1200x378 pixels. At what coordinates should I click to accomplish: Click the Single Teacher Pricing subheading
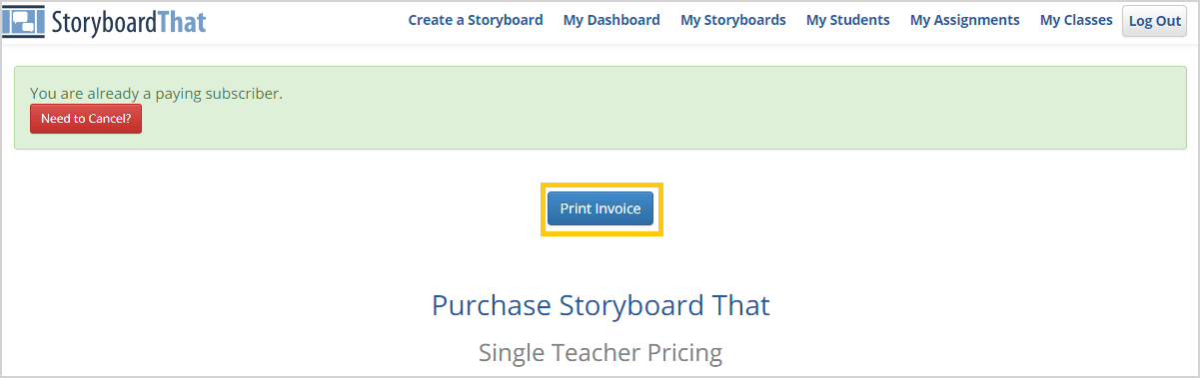pyautogui.click(x=600, y=352)
